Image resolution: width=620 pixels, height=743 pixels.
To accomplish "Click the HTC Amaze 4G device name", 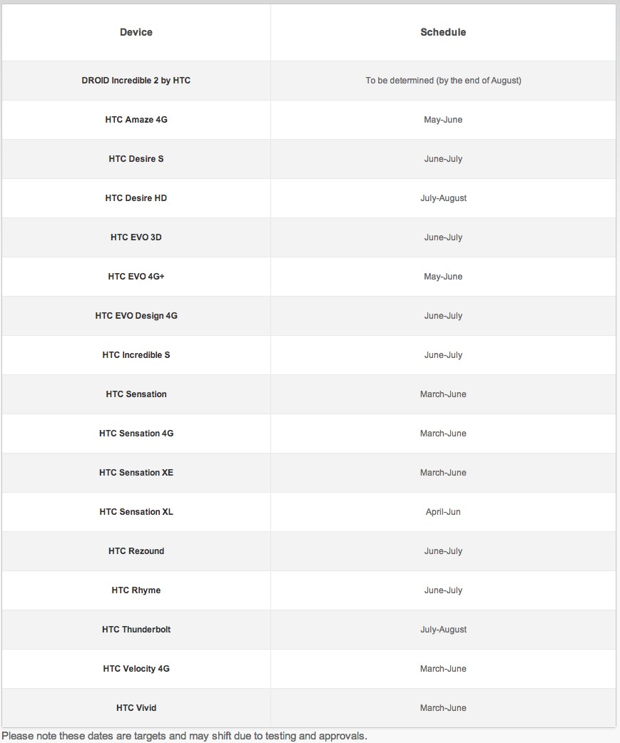I will pyautogui.click(x=136, y=119).
